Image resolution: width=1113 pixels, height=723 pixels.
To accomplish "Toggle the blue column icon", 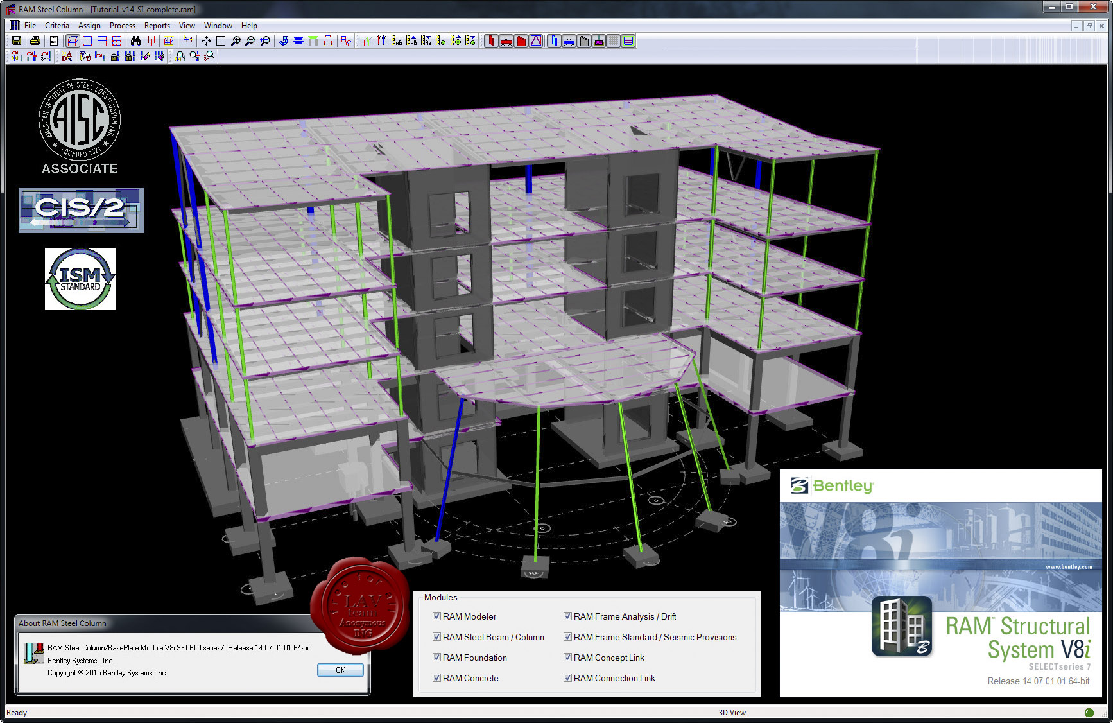I will 554,40.
